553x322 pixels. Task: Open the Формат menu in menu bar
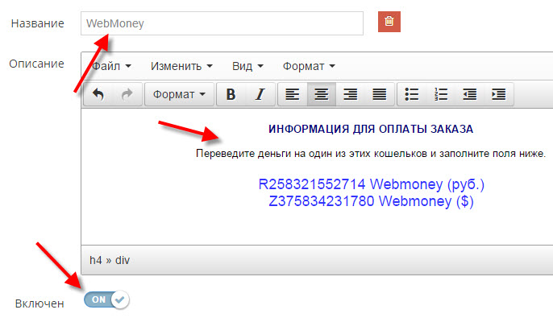[309, 66]
